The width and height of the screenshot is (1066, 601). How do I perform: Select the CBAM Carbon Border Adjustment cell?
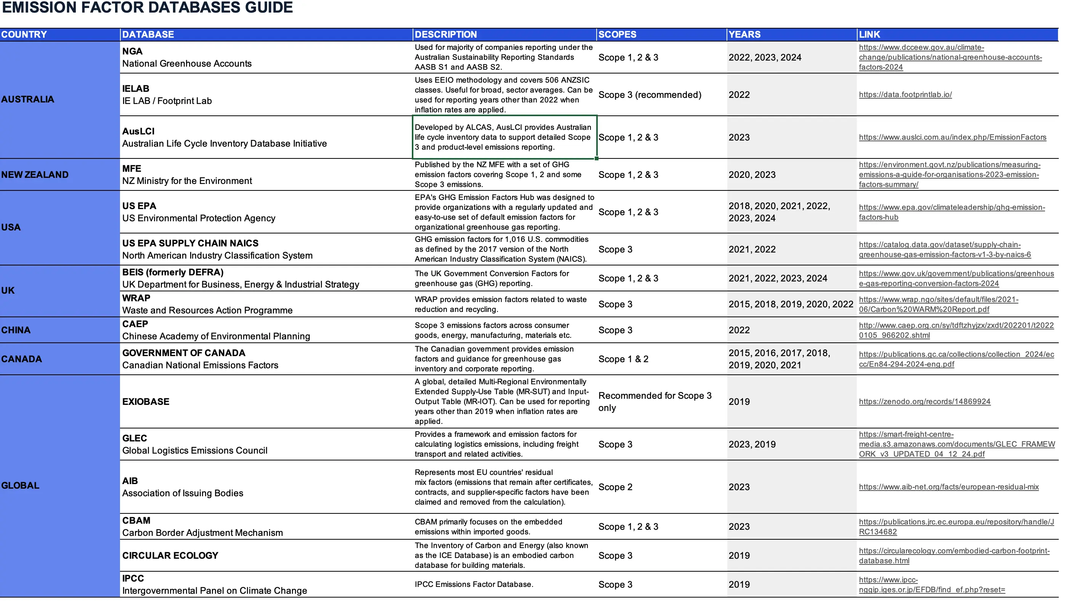pos(267,527)
